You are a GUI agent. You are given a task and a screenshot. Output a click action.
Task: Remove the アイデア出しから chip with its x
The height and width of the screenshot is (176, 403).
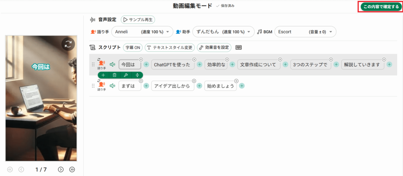pyautogui.click(x=194, y=81)
